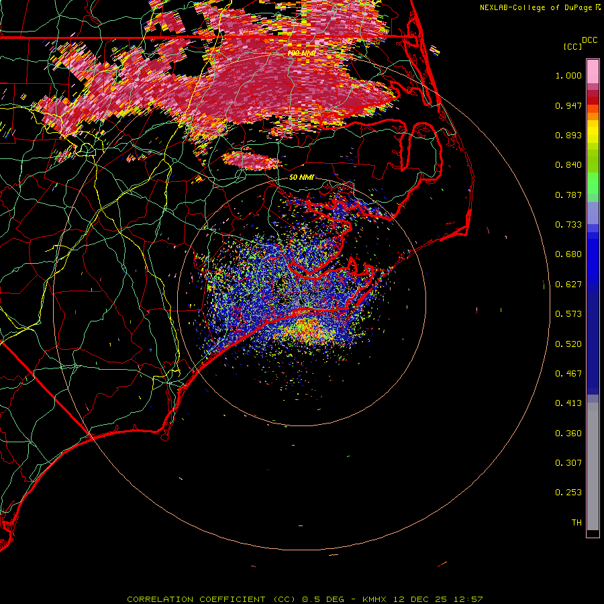Select the 0.360 scale value
Viewport: 604px width, 604px height.
(x=568, y=434)
